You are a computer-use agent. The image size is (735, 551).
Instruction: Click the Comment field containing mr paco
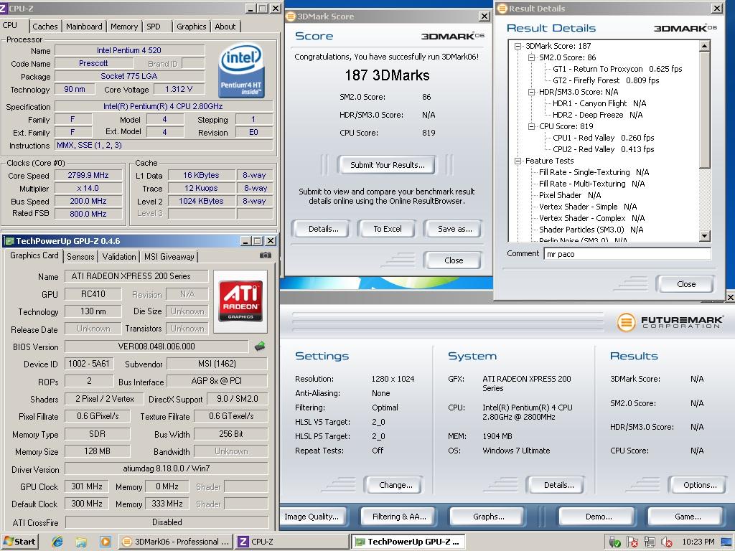point(627,254)
